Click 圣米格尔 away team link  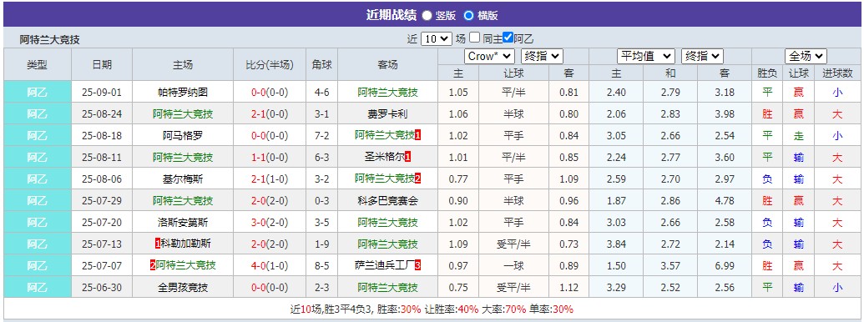(x=385, y=158)
